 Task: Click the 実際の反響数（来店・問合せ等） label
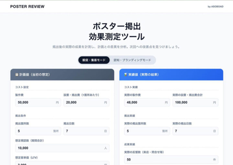pos(144,152)
